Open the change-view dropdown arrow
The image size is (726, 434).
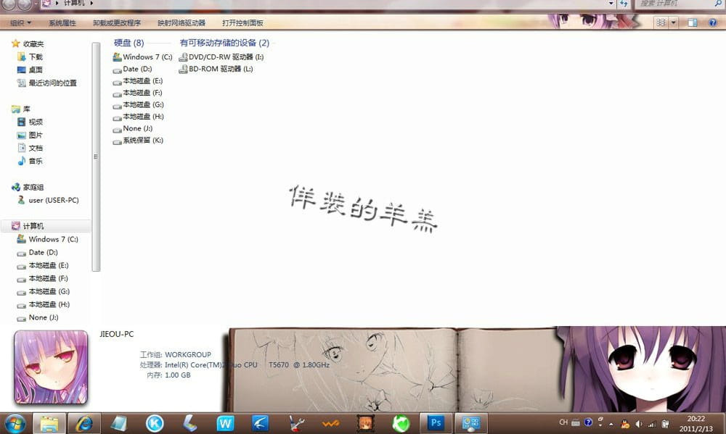click(x=673, y=22)
